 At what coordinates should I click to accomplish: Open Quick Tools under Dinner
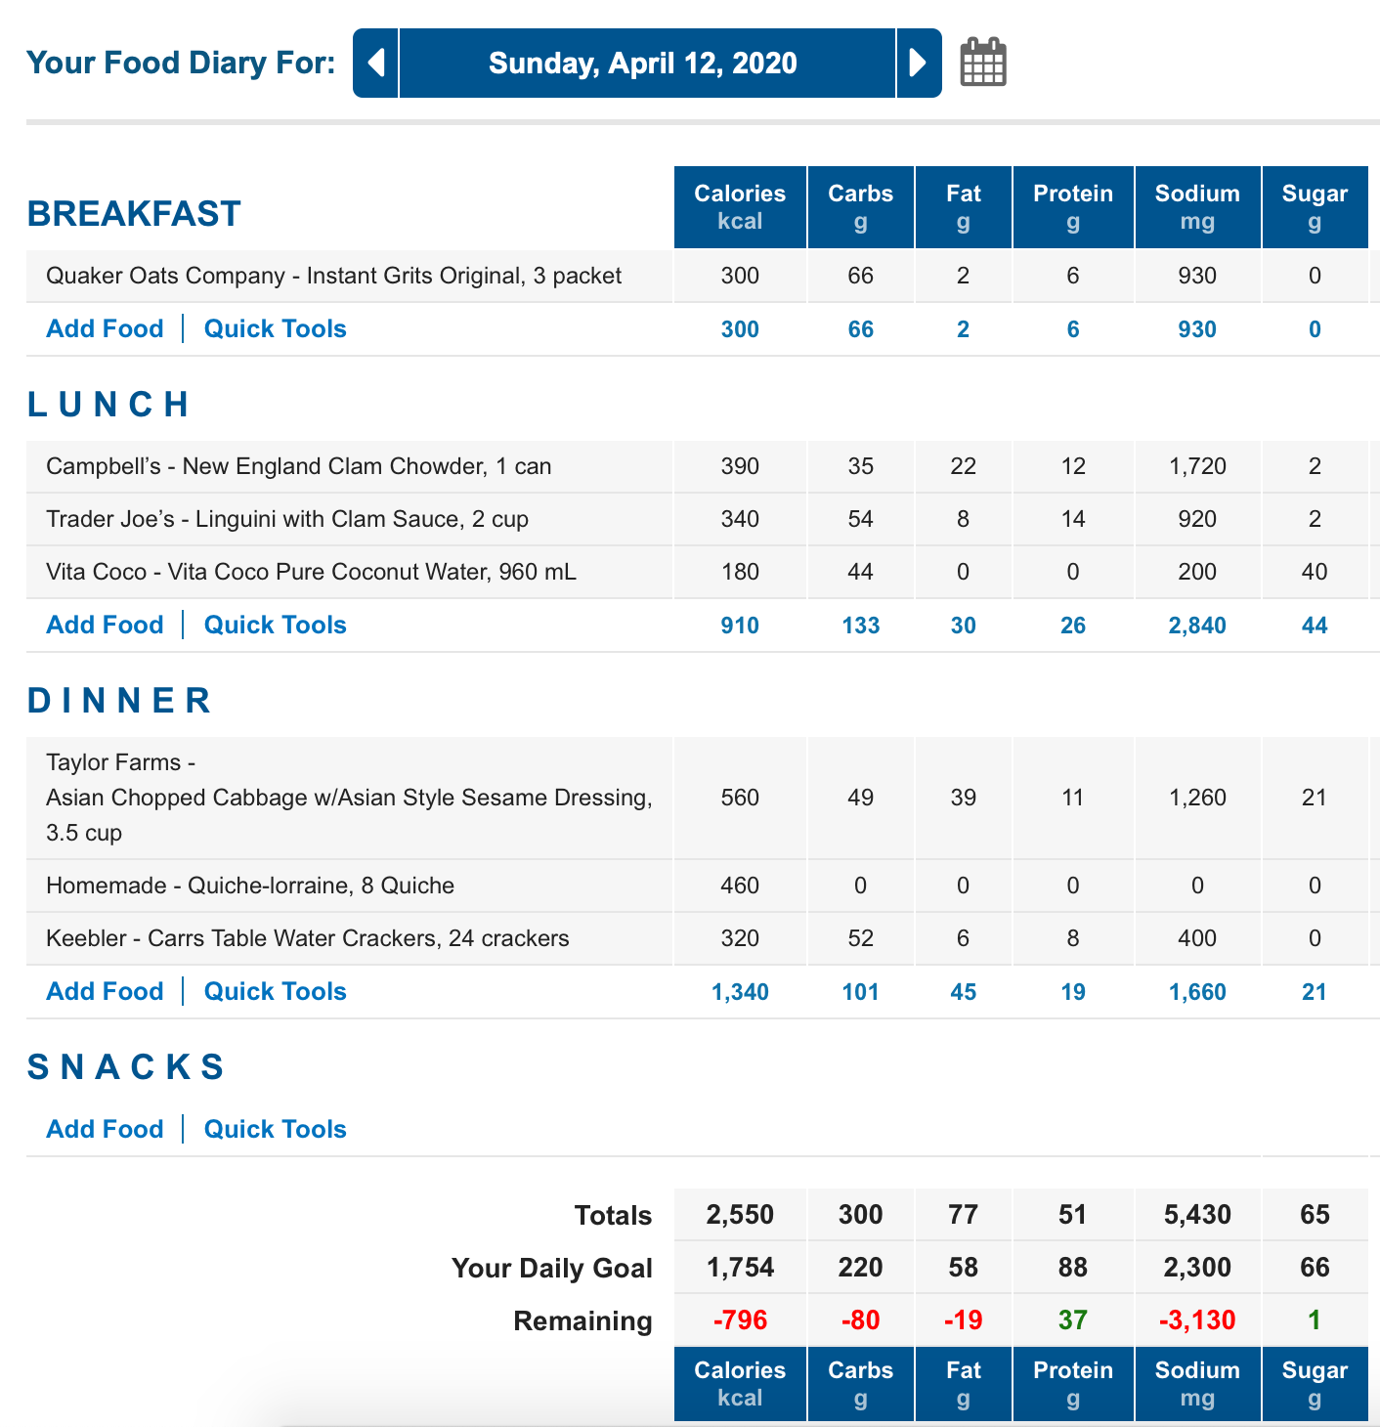[x=276, y=991]
